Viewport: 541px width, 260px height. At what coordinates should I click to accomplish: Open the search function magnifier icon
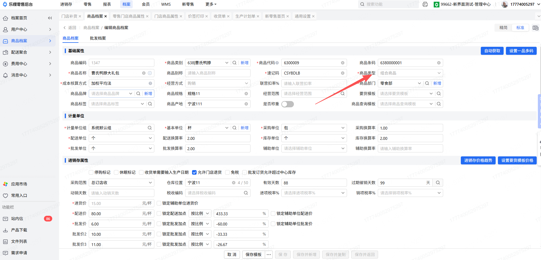click(x=362, y=4)
